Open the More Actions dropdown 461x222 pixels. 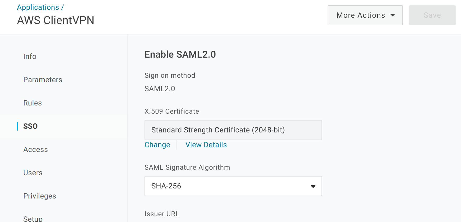point(365,15)
